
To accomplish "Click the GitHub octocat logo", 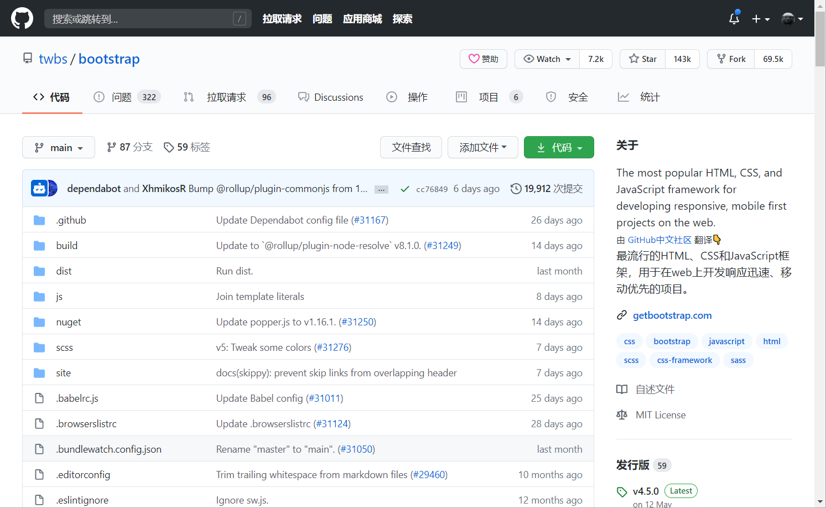I will pyautogui.click(x=22, y=18).
